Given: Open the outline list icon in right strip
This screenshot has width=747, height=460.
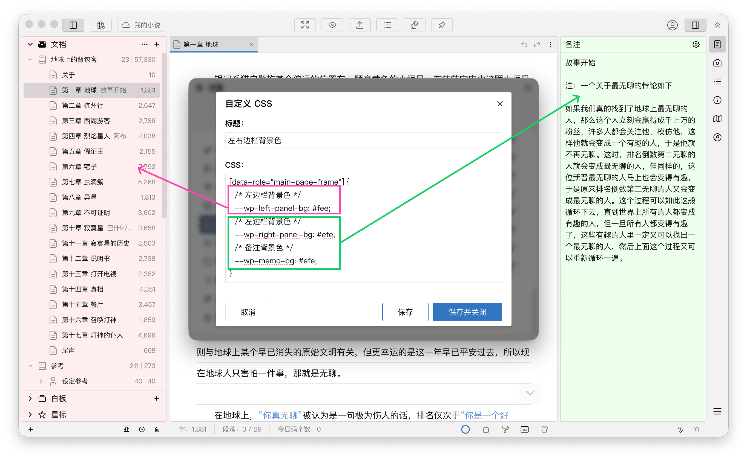Looking at the screenshot, I should point(717,81).
